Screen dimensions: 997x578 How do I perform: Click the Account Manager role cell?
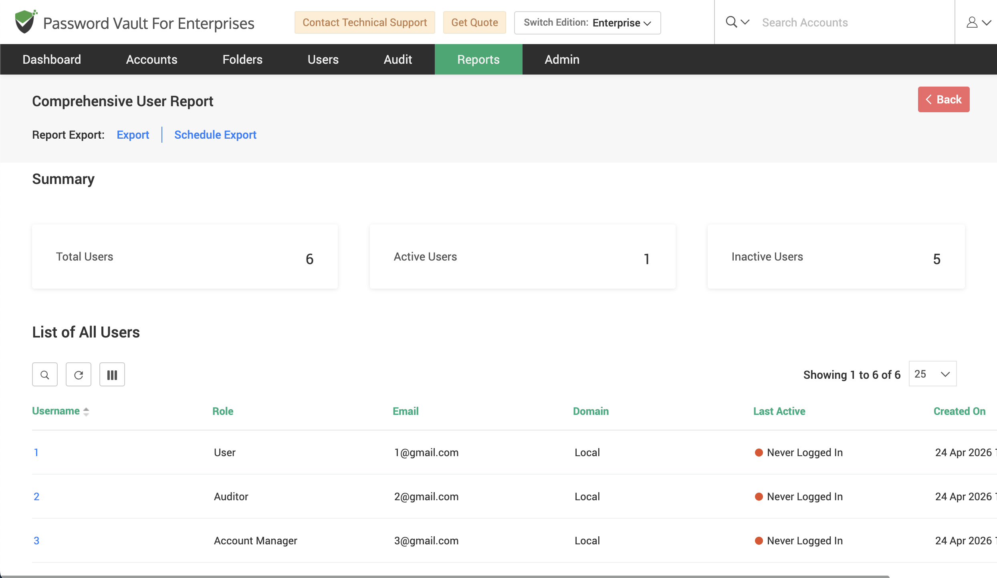point(256,541)
